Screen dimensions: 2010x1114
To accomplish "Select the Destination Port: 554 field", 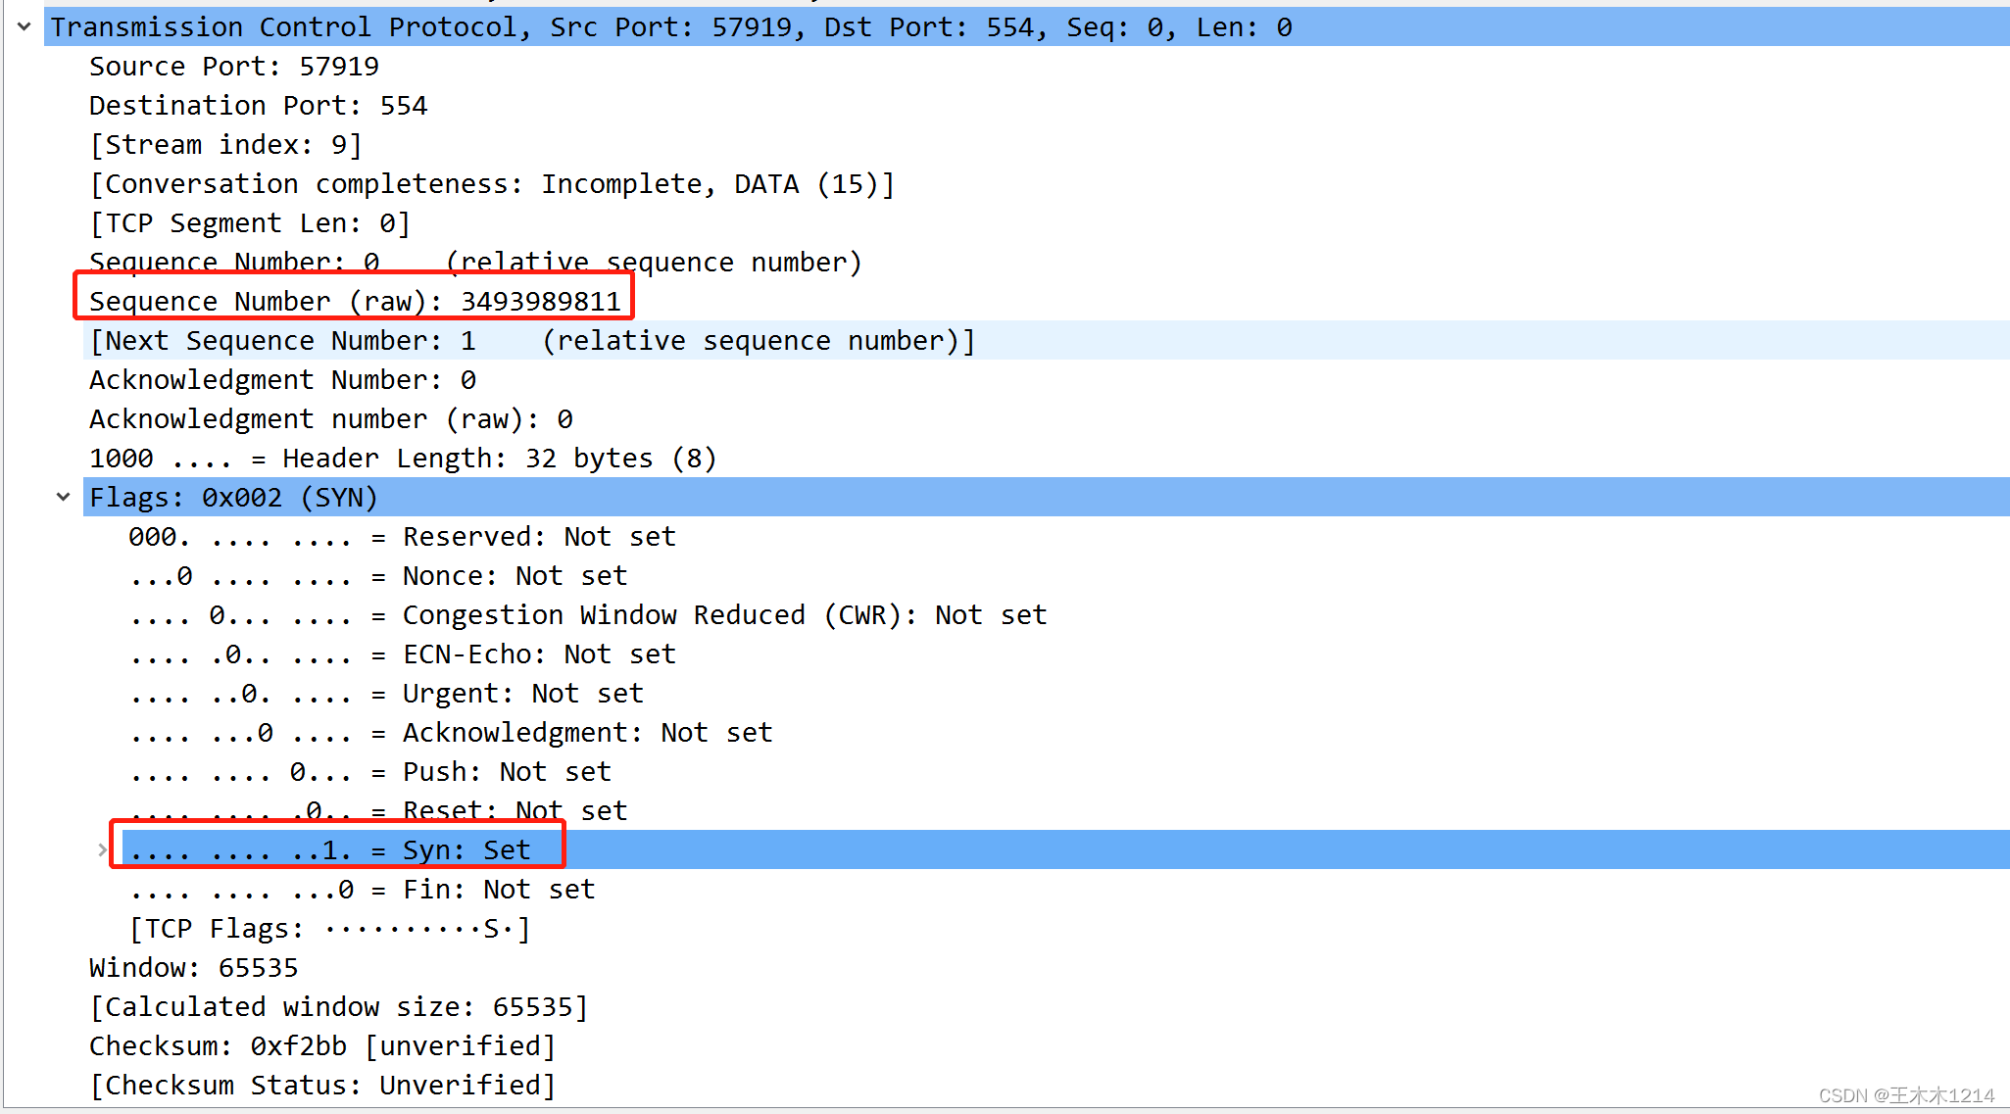I will [259, 106].
